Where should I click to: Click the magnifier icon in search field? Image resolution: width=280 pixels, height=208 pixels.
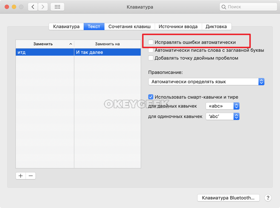click(x=224, y=7)
